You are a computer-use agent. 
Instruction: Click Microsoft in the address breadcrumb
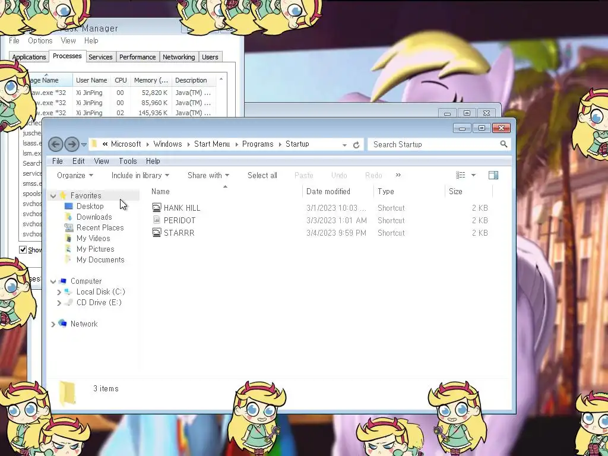tap(126, 144)
